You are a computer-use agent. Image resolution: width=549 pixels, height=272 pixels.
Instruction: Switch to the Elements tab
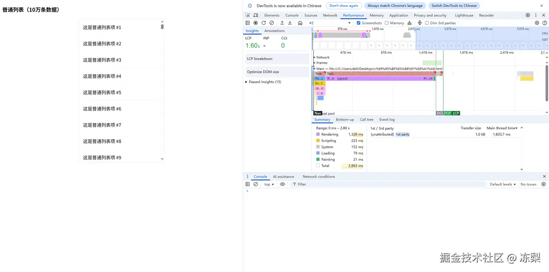coord(272,15)
